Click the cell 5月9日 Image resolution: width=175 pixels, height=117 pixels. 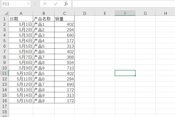[x=21, y=68]
